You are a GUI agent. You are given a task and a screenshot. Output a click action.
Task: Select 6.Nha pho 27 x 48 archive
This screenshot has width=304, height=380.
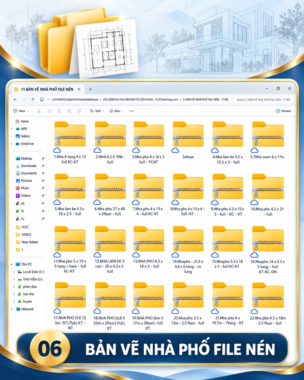coord(110,195)
